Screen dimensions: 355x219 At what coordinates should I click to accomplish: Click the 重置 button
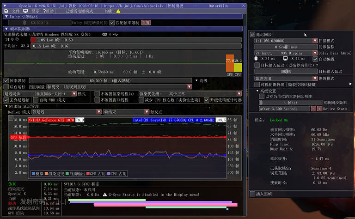click(x=146, y=23)
